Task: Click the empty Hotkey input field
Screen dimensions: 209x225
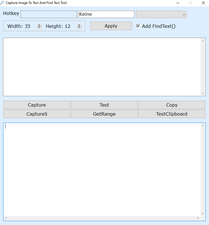Action: (49, 14)
